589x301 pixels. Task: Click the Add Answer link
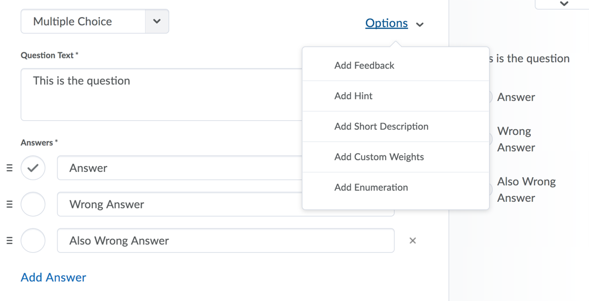tap(53, 278)
